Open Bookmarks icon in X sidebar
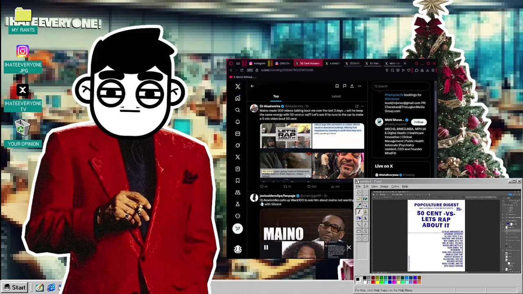Screen dimensions: 523x294 (x=237, y=180)
